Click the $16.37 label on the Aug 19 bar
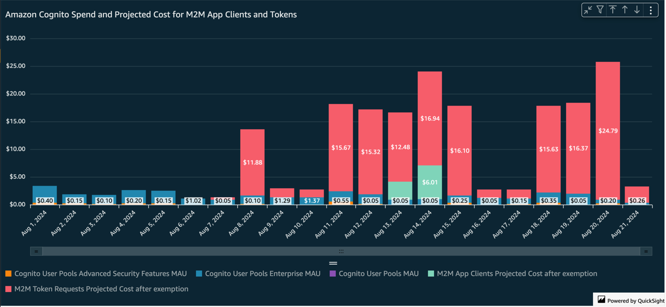The height and width of the screenshot is (307, 666). coord(578,148)
